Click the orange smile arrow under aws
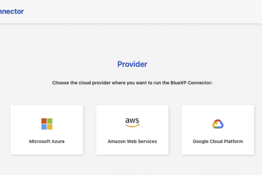Screen dimensions: 262x175 coord(132,126)
